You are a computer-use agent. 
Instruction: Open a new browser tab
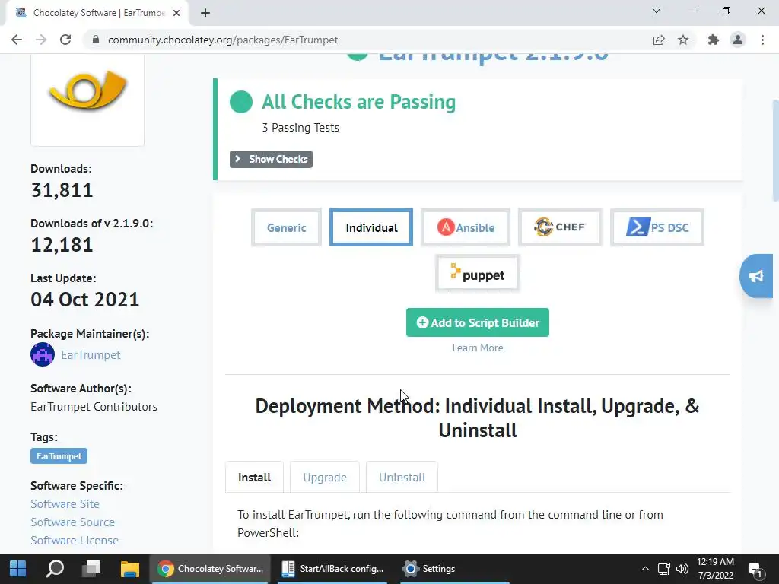click(205, 13)
